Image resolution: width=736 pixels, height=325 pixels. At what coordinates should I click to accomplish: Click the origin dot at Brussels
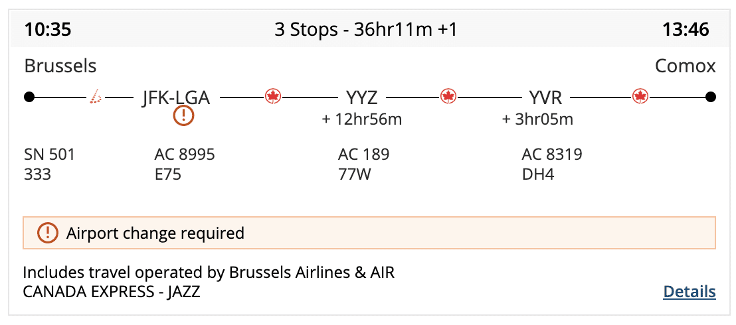(29, 97)
